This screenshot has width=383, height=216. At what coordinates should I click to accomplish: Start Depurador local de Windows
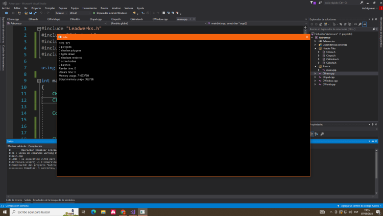(x=111, y=13)
